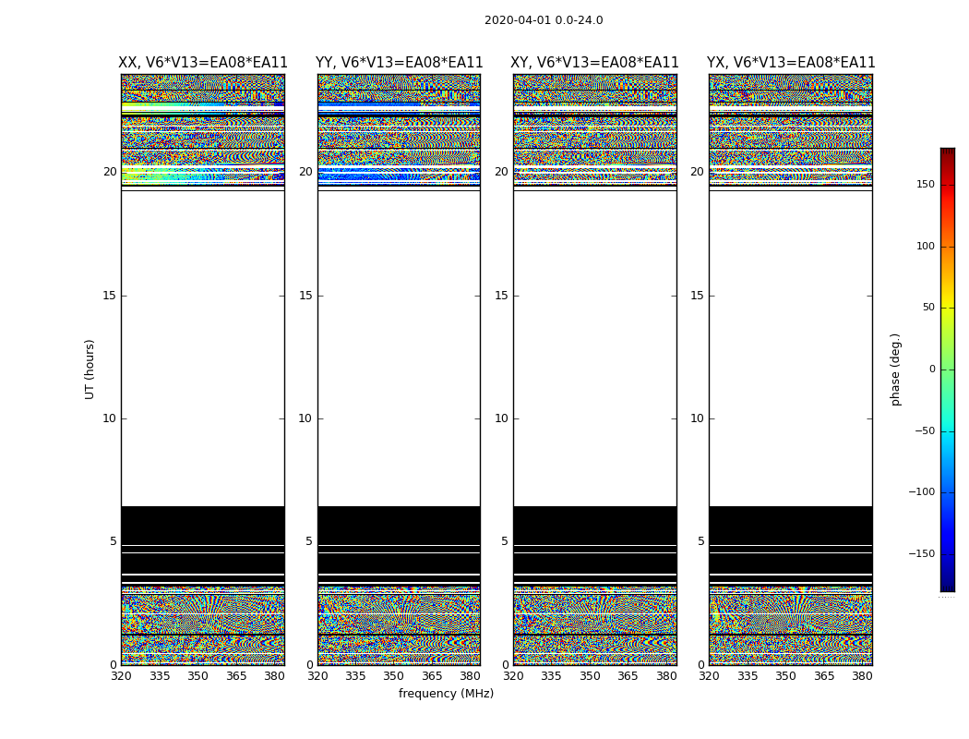Click the 10 hour tick of XY panel
969x739 pixels.
click(501, 418)
